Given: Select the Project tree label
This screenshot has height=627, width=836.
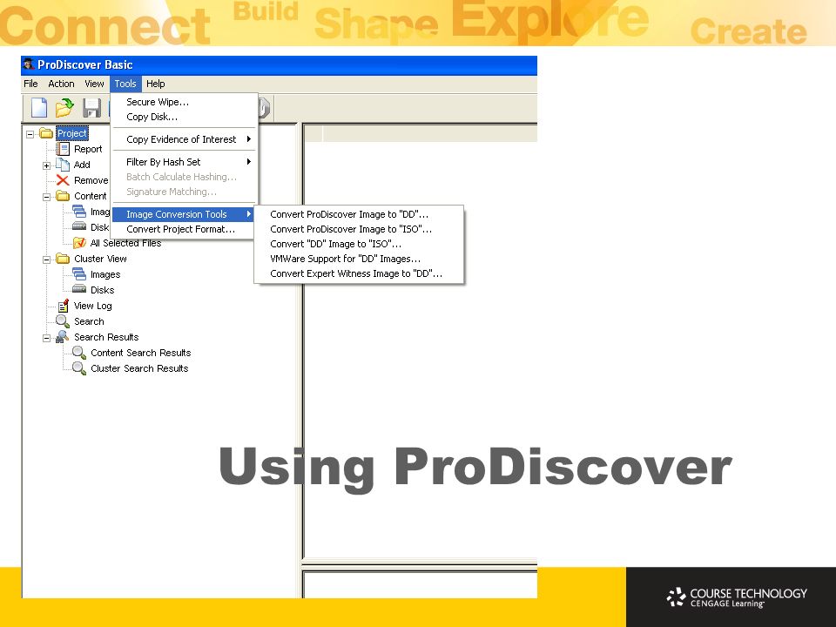Looking at the screenshot, I should pos(72,133).
